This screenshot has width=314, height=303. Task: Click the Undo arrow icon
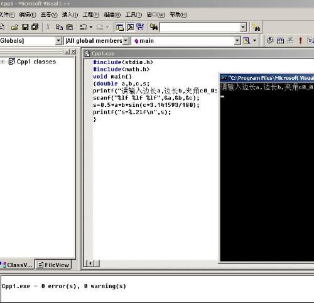pos(84,27)
